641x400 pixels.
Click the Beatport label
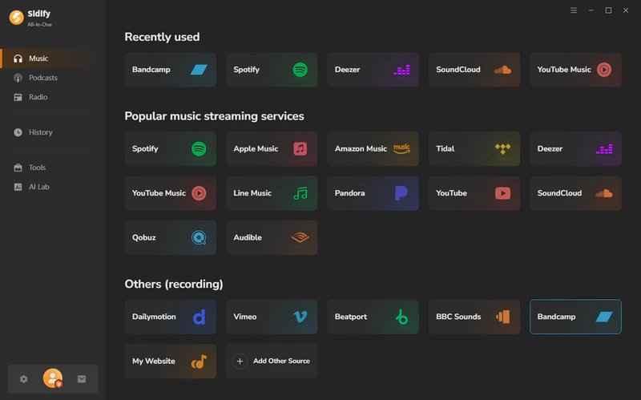coord(351,317)
